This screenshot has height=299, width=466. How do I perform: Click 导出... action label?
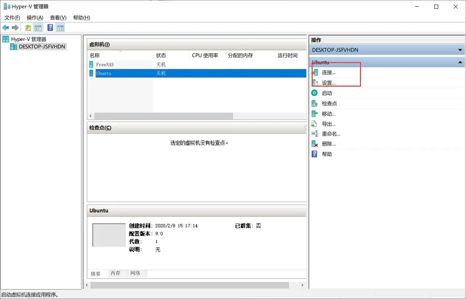pos(329,124)
